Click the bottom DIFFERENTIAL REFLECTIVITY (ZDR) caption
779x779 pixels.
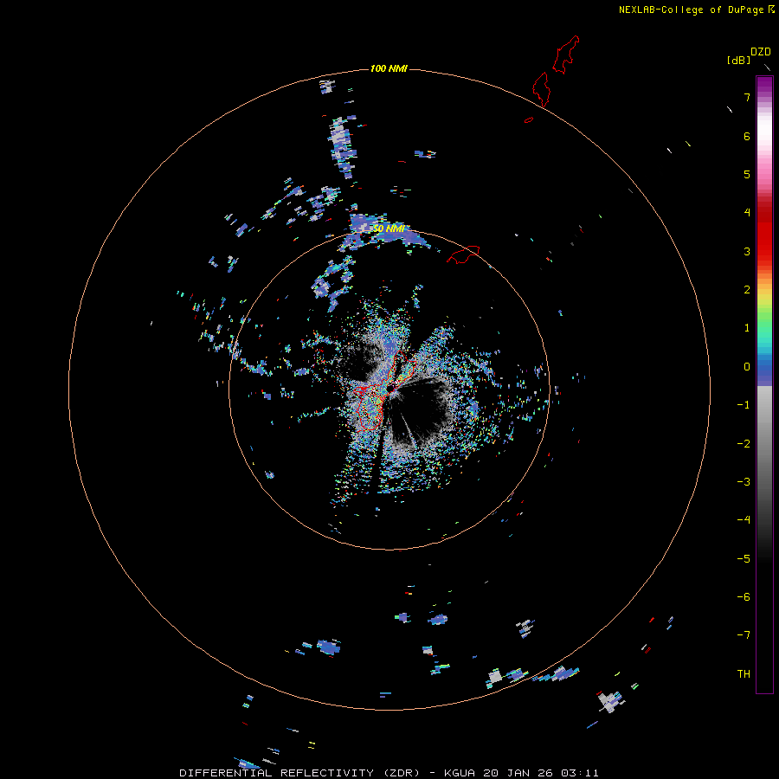coord(389,773)
